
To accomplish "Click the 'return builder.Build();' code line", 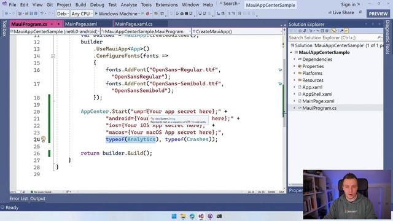I will 116,153.
